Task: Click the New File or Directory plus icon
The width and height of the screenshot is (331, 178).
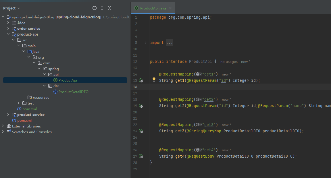Action: [x=85, y=8]
